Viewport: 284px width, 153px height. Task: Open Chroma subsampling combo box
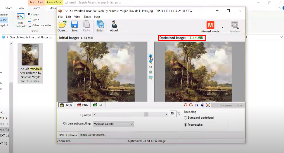click(113, 124)
